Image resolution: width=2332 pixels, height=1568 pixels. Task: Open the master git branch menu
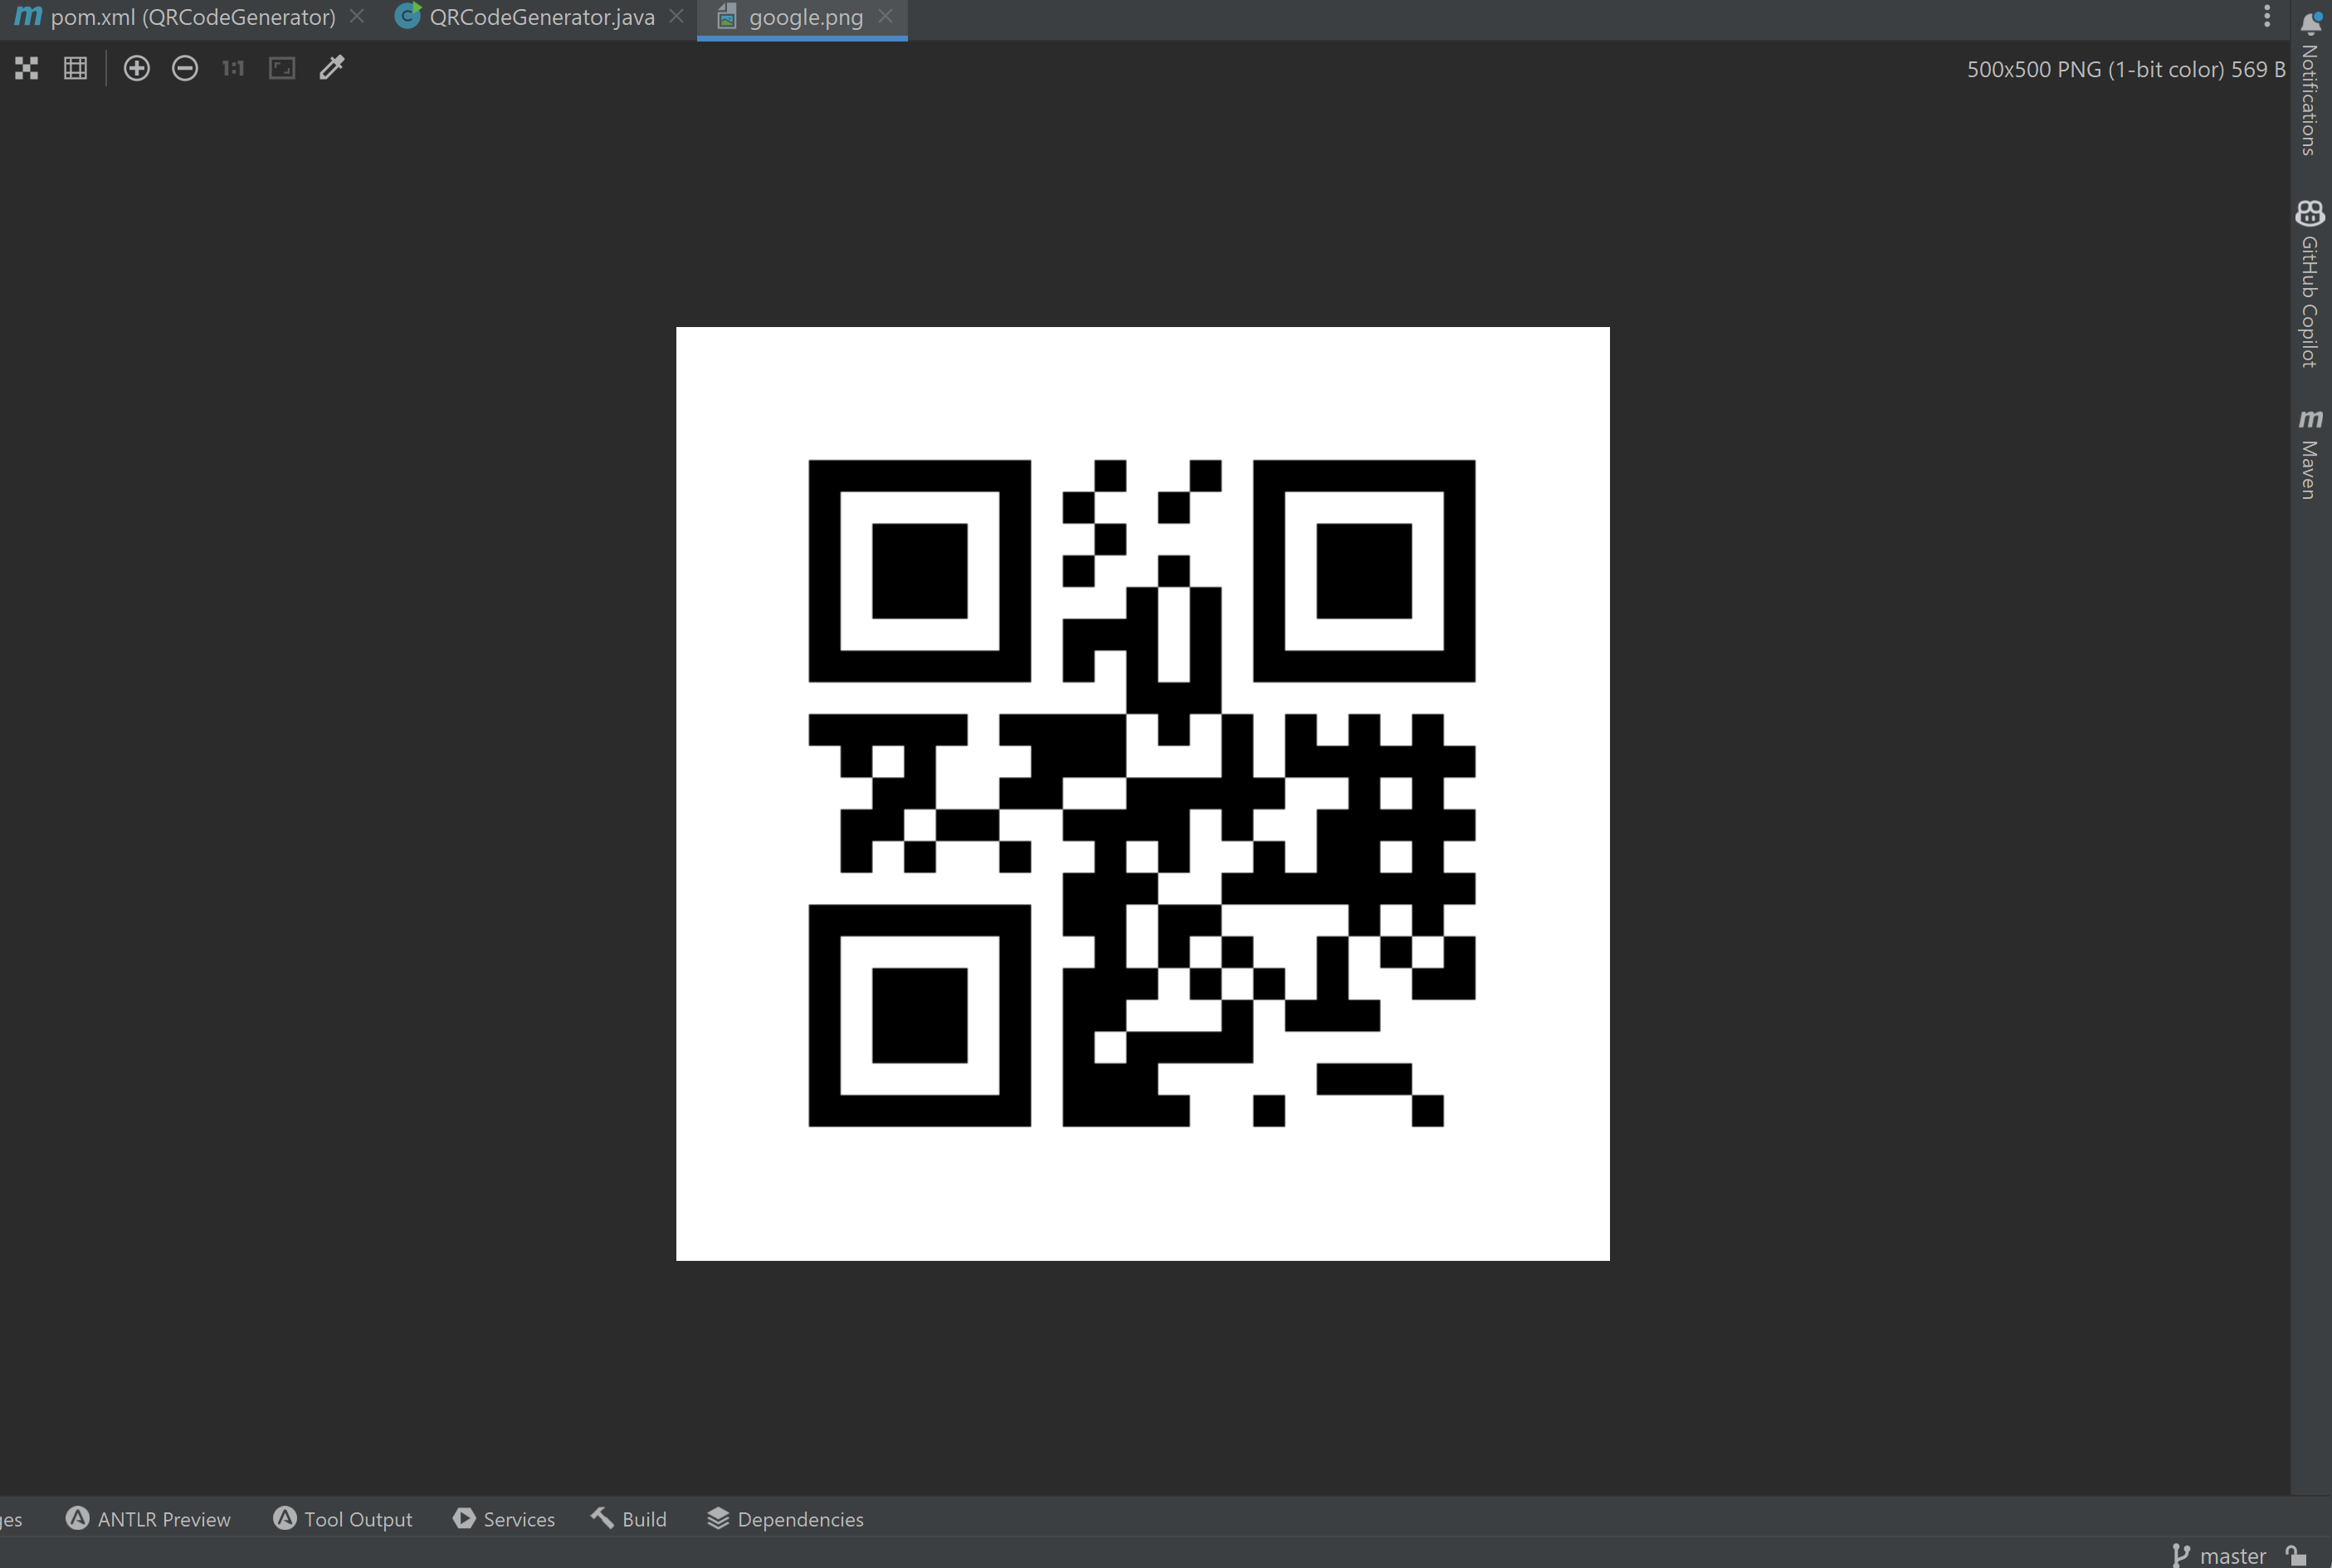[x=2219, y=1555]
